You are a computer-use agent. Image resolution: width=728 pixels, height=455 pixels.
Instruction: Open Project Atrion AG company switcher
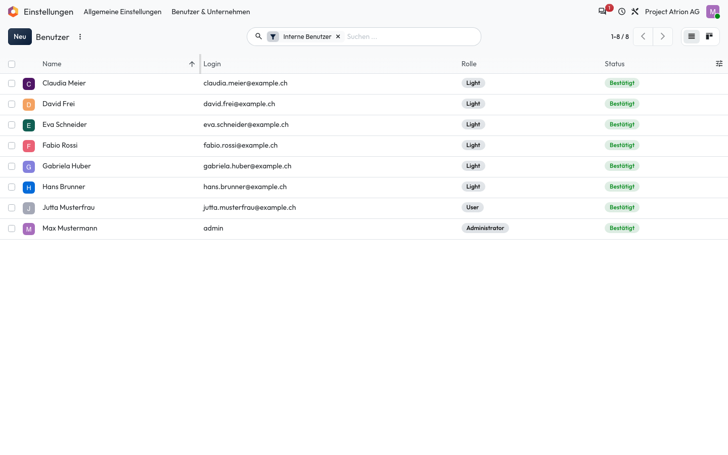pos(672,12)
